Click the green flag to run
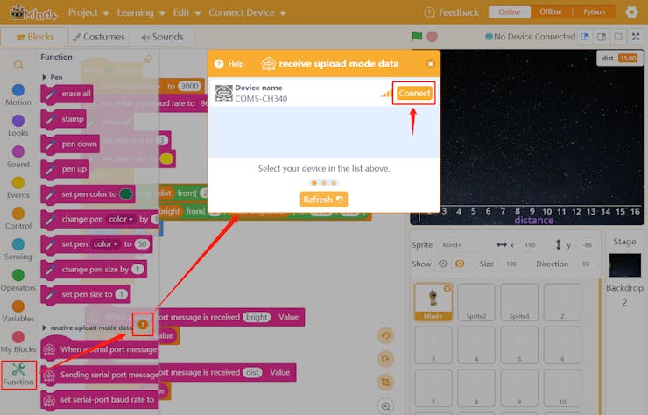The height and width of the screenshot is (415, 648). pyautogui.click(x=417, y=37)
